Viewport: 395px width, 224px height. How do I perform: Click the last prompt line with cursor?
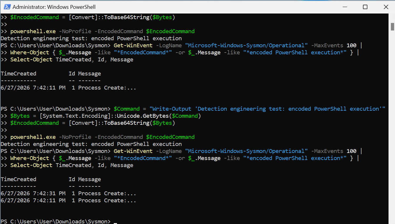59,221
